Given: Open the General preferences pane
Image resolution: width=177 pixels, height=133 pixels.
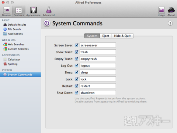Looking at the screenshot, I should pos(7,11).
